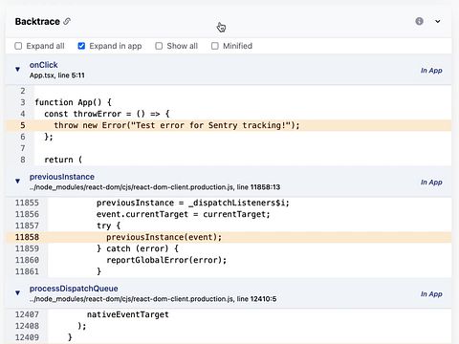
Task: Select the Backtrace heading title
Action: pyautogui.click(x=37, y=21)
